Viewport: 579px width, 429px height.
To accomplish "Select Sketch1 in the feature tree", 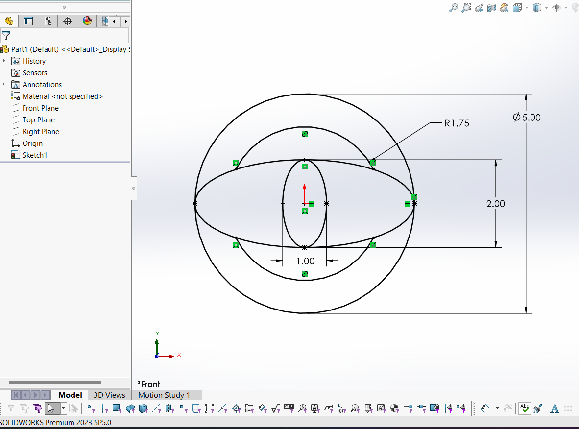I will point(29,155).
